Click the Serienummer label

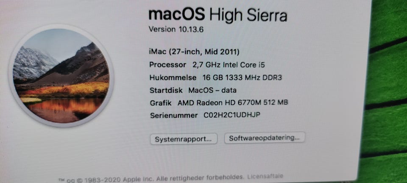coord(174,115)
